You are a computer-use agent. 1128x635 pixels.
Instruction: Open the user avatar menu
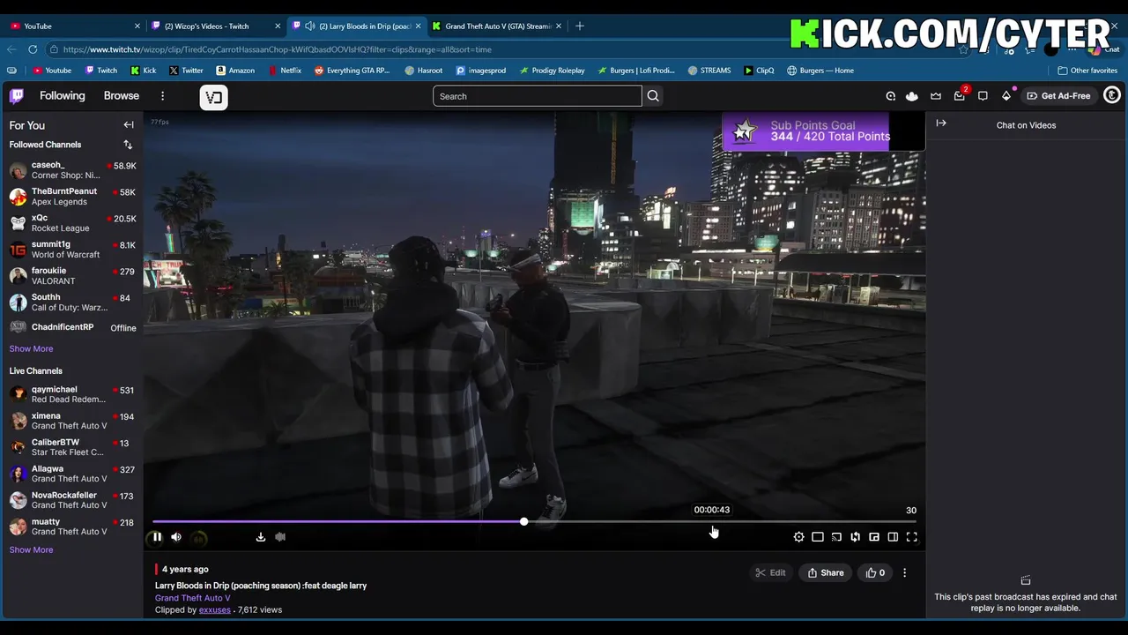(x=1112, y=95)
